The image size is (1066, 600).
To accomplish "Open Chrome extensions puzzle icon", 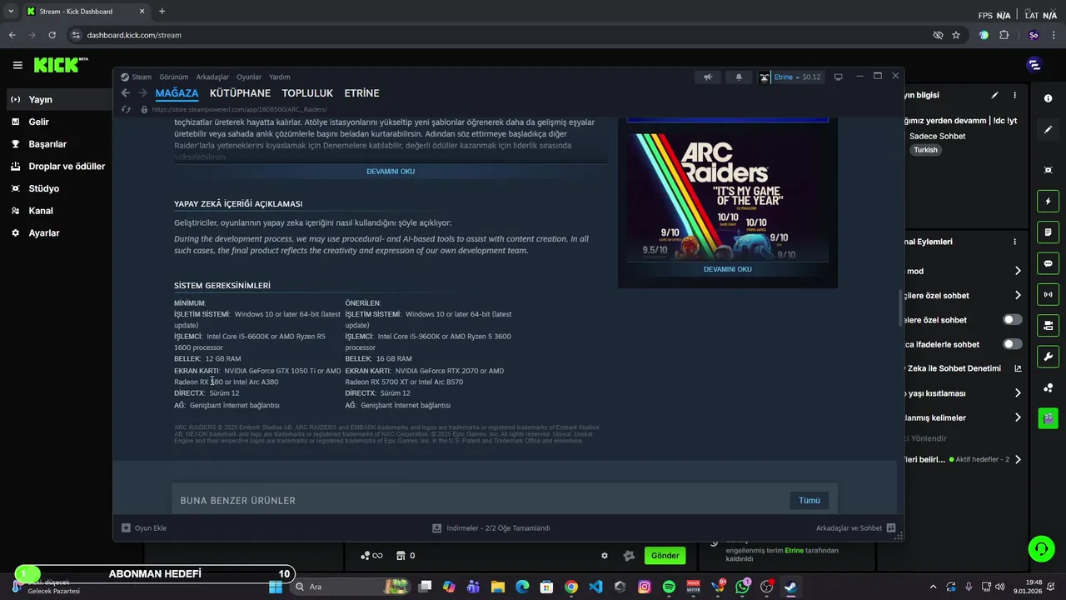I will (1004, 35).
